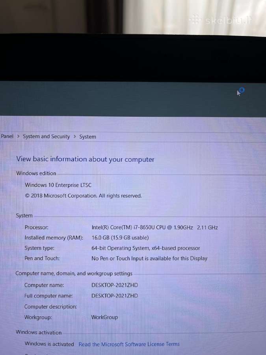Click the Windows is activated text
266x355 pixels.
point(49,344)
